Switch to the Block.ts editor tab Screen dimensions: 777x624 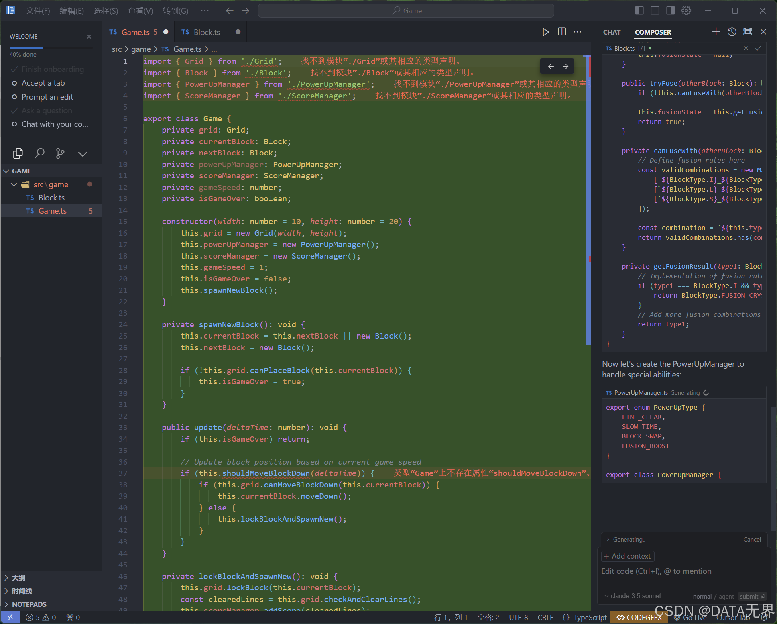click(x=210, y=32)
